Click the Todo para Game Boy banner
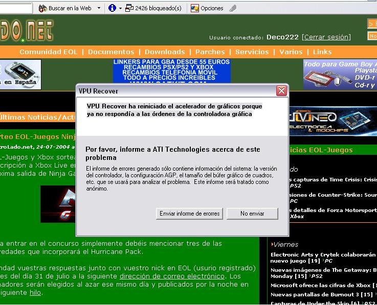 [340, 75]
